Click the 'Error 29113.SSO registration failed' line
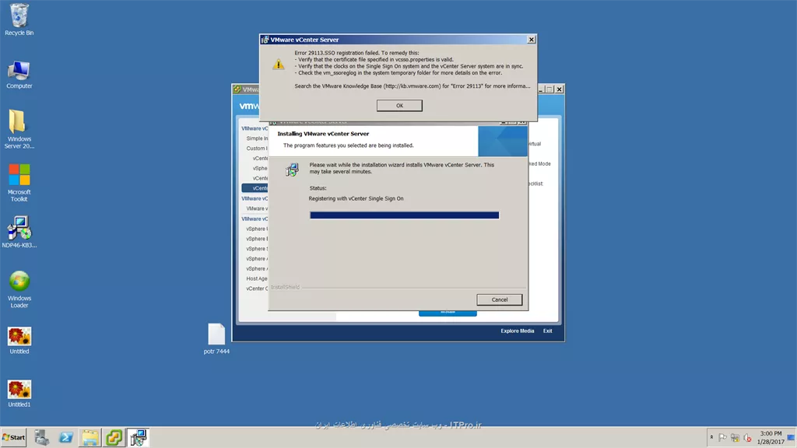 point(356,53)
